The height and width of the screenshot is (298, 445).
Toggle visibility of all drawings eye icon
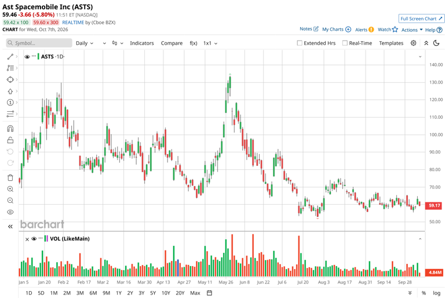coord(10,212)
